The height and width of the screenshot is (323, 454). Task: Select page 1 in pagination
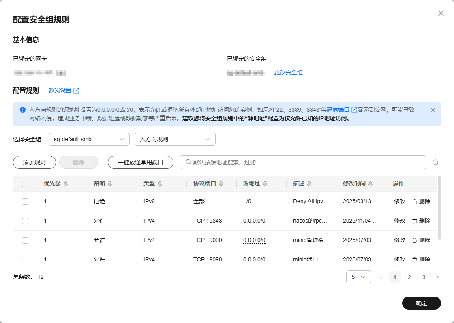pyautogui.click(x=394, y=277)
